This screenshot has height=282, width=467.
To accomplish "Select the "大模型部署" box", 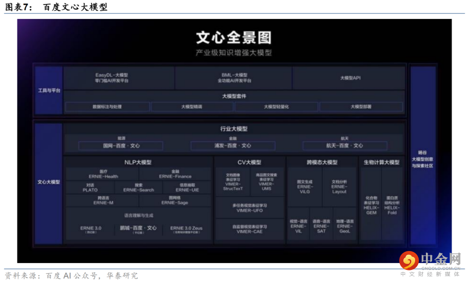I will coord(361,107).
